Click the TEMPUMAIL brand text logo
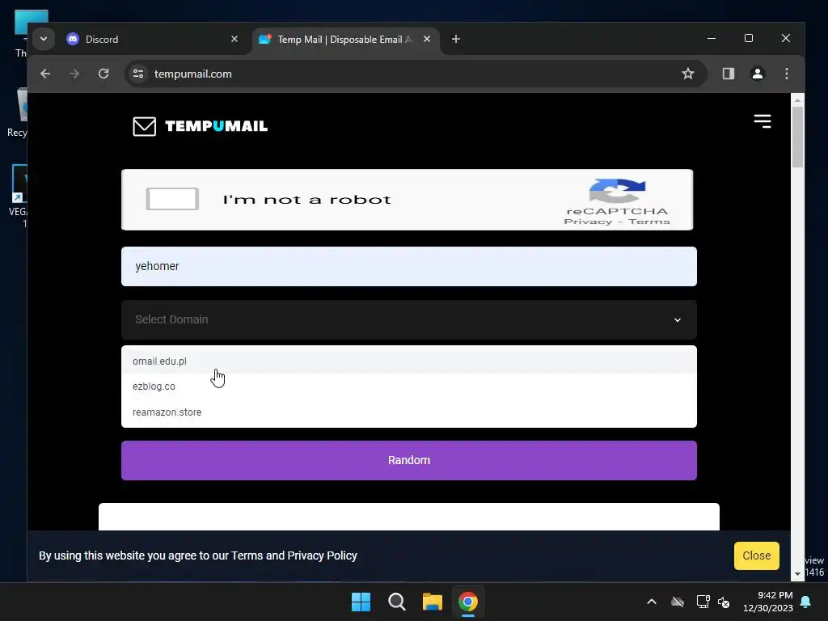This screenshot has width=828, height=621. 216,126
